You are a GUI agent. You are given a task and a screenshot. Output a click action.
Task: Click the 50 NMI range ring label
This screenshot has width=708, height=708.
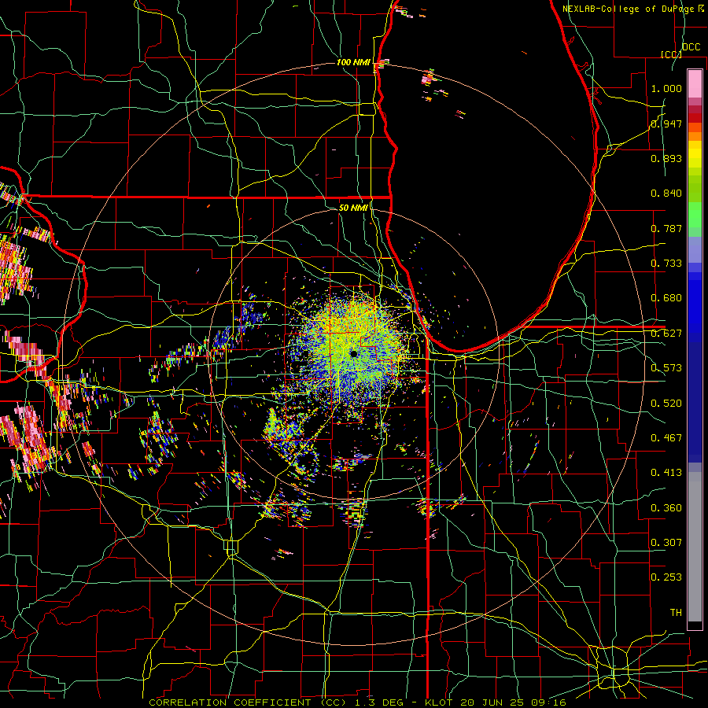pos(353,208)
